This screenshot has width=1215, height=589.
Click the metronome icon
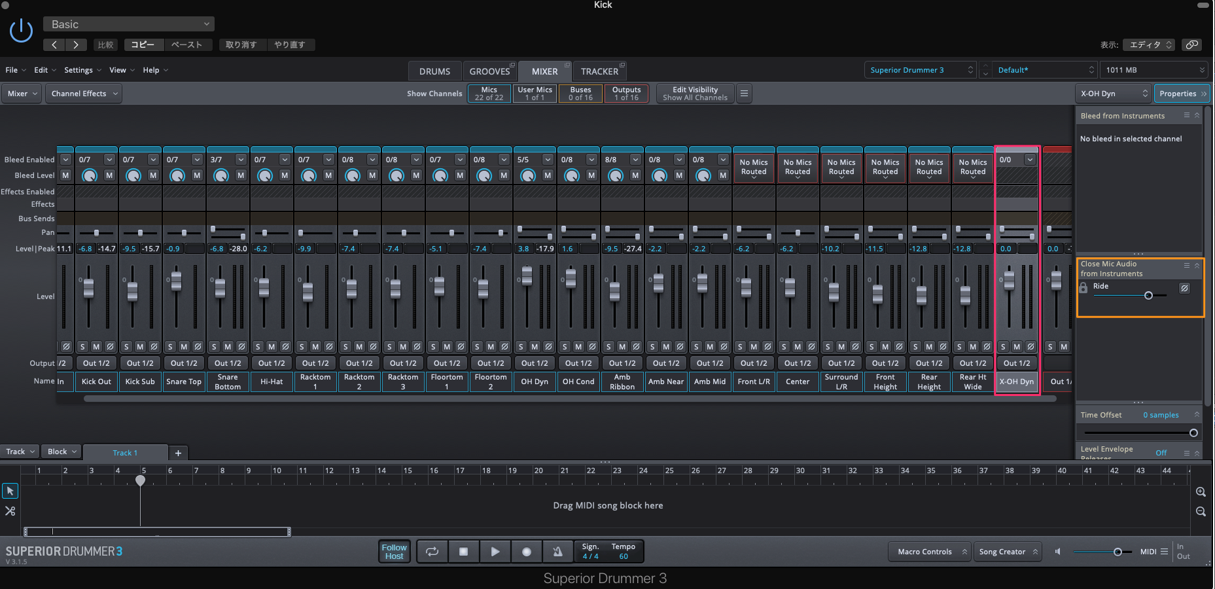[557, 552]
